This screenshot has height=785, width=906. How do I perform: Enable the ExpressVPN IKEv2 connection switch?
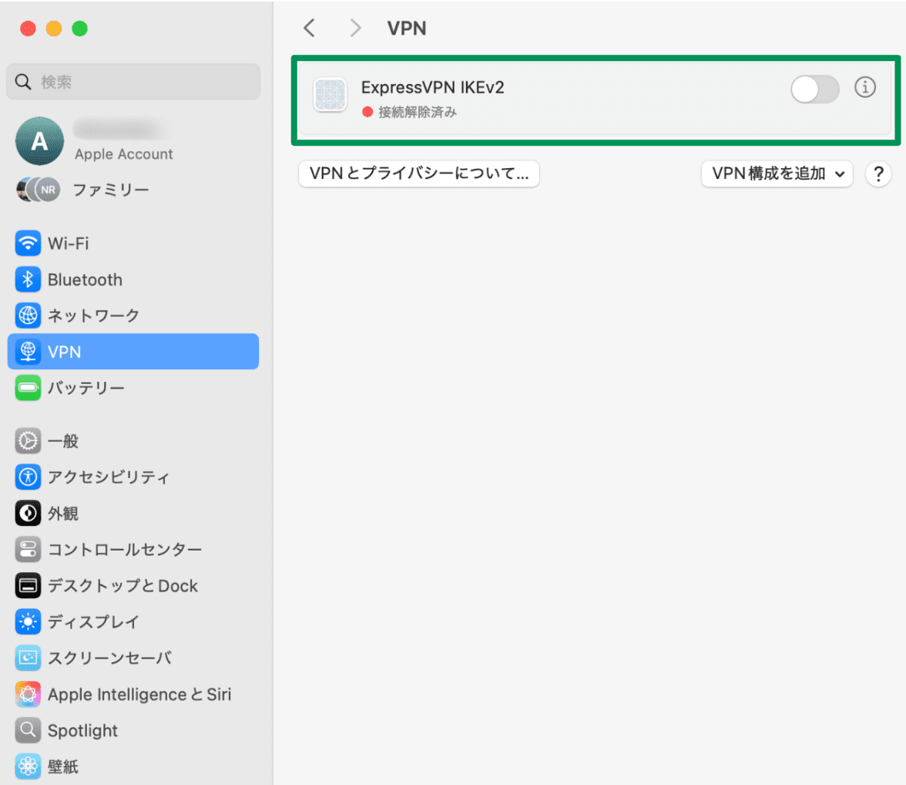(x=815, y=89)
